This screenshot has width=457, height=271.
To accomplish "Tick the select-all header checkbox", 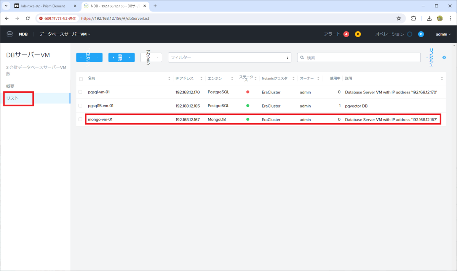I will coord(81,79).
